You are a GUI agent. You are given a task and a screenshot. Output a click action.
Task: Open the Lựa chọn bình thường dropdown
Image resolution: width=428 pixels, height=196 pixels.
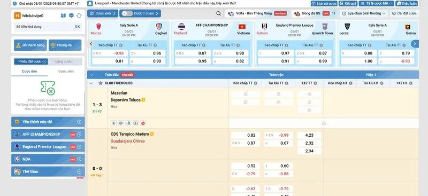364,13
